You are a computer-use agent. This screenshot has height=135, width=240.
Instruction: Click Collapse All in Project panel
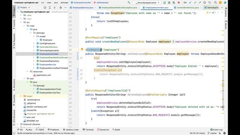(54, 7)
